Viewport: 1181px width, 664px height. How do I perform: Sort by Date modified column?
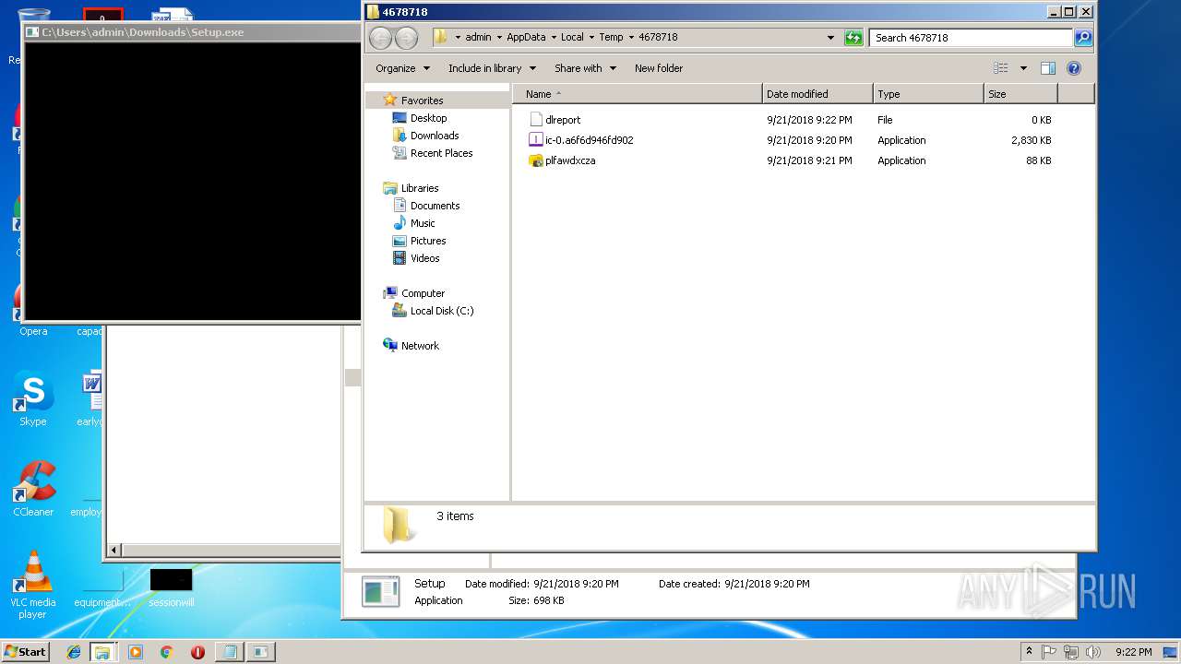817,94
